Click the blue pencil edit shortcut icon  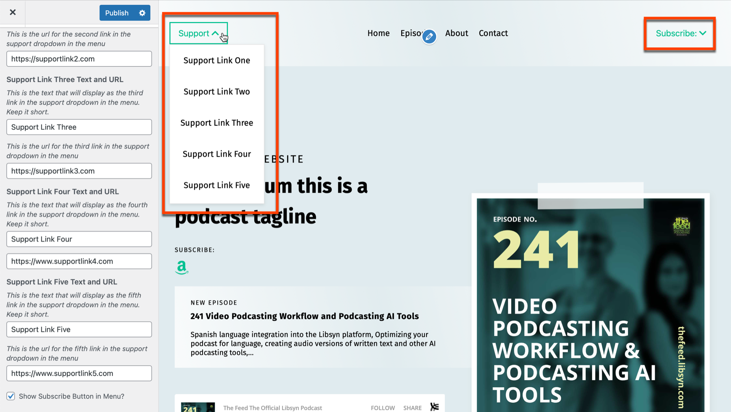[429, 36]
